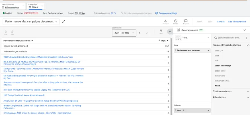Click the Download report icon

(x=165, y=21)
